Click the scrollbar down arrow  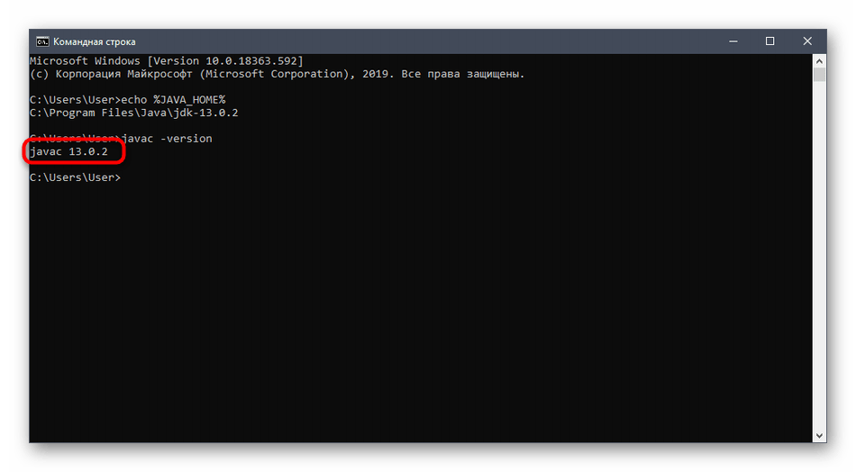coord(819,436)
